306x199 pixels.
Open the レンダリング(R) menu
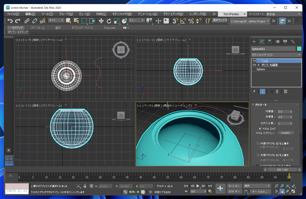tap(198, 14)
